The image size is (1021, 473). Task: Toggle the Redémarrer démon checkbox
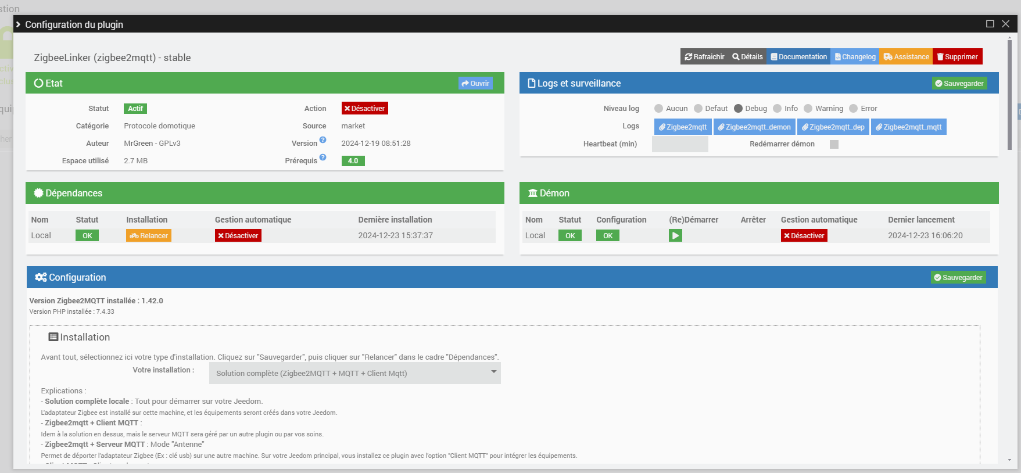click(x=834, y=144)
